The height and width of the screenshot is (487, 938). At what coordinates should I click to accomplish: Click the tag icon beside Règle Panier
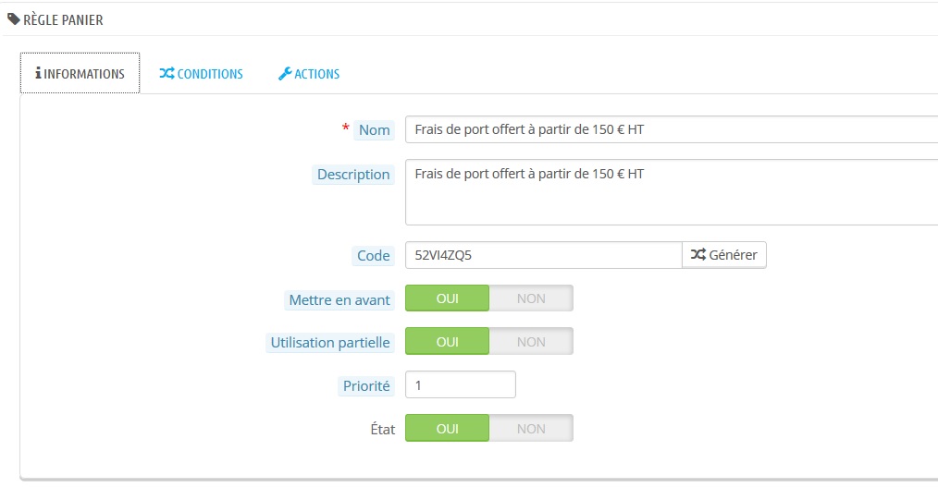13,19
